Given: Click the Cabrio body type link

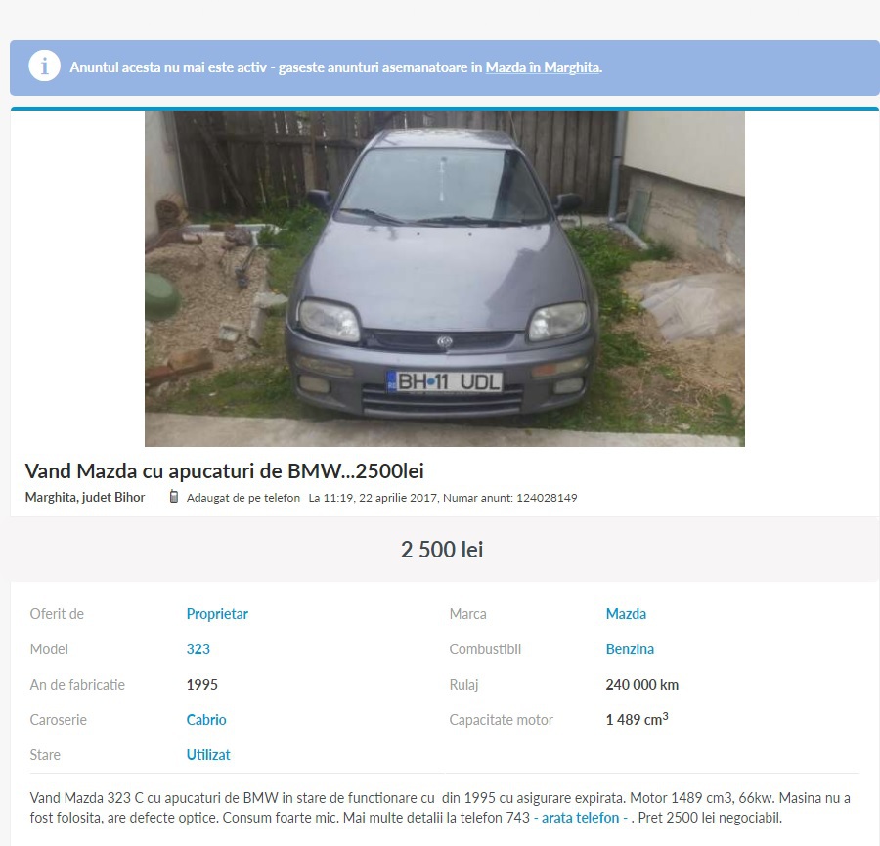Looking at the screenshot, I should click(206, 720).
